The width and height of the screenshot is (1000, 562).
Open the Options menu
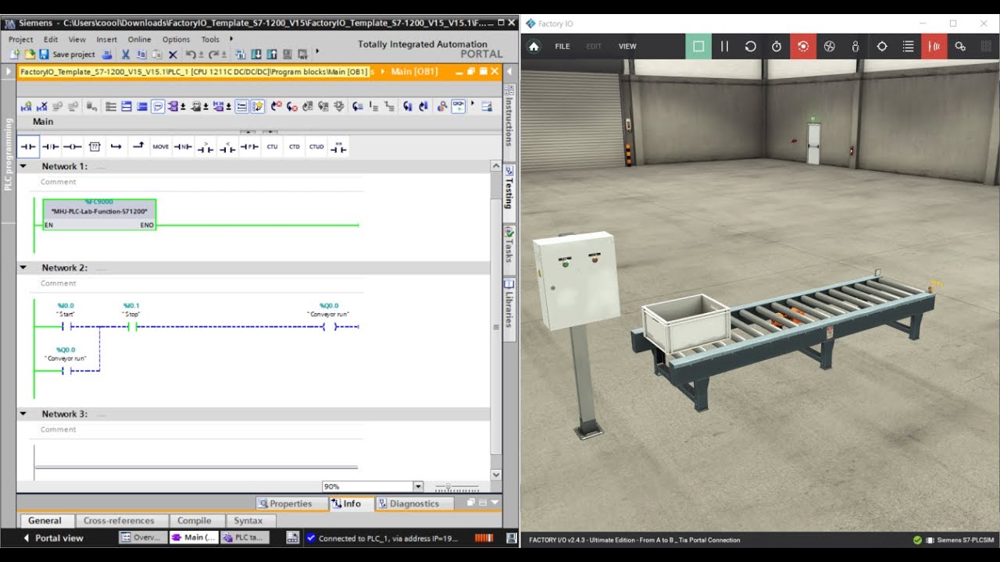tap(176, 39)
